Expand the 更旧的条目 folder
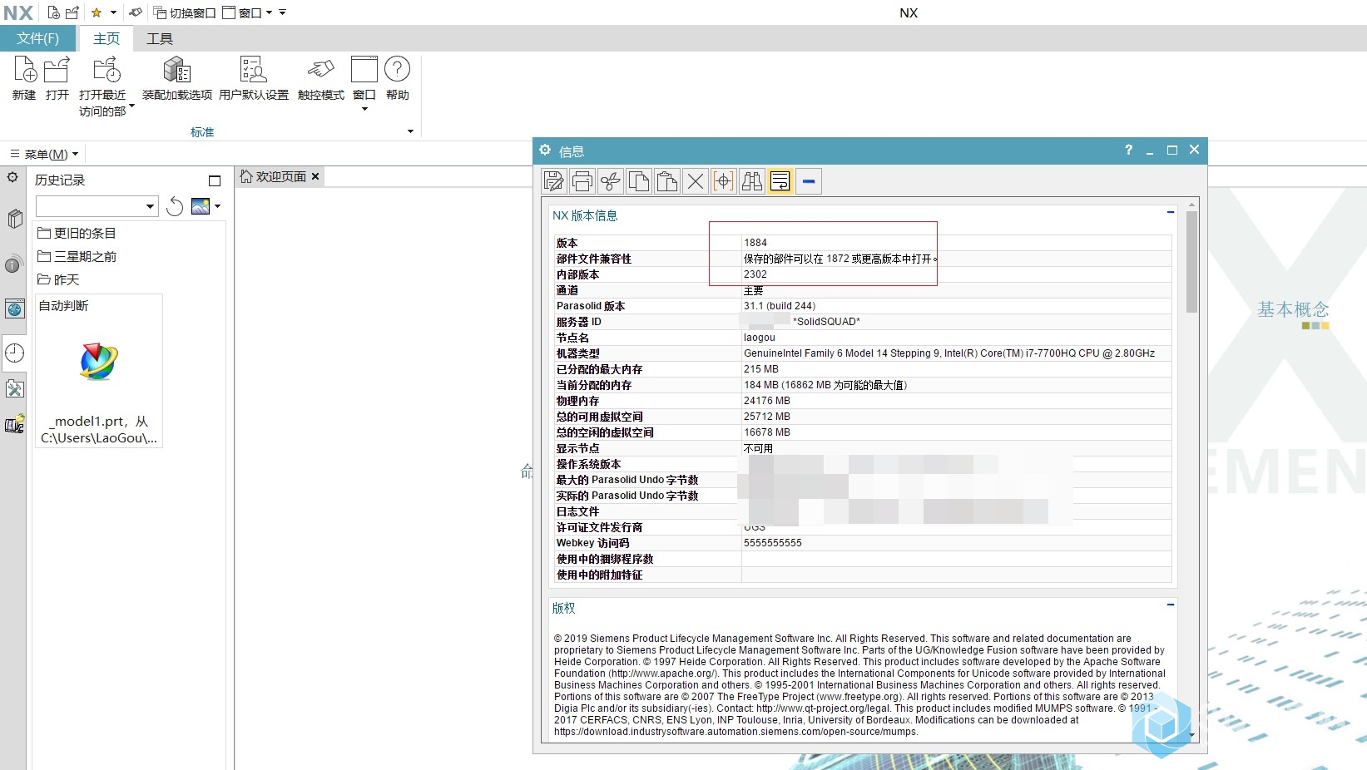 (77, 233)
